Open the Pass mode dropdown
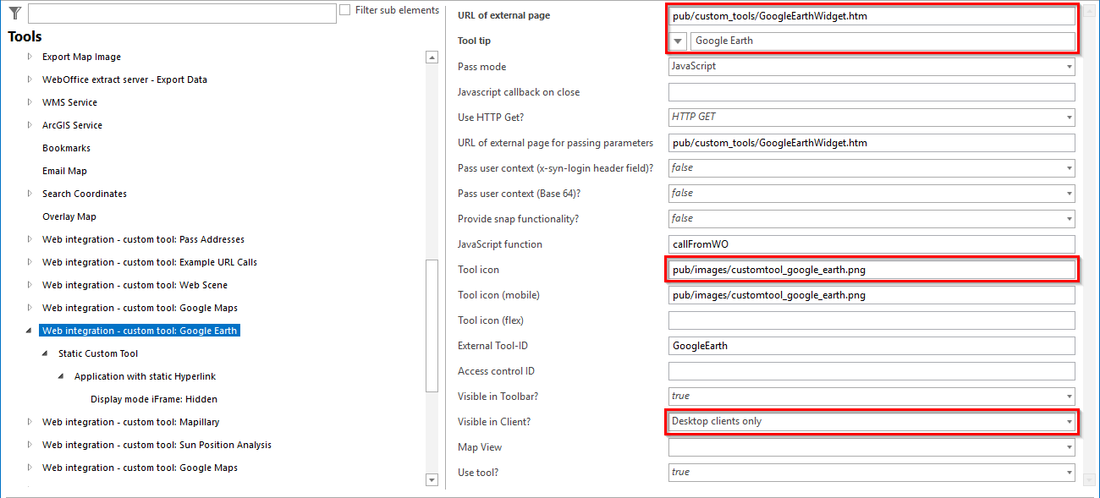 (x=1067, y=66)
